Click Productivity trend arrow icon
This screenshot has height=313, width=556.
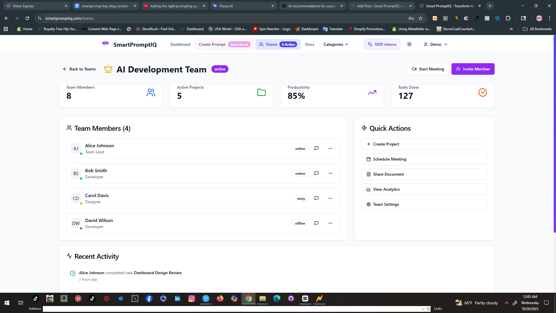[372, 92]
